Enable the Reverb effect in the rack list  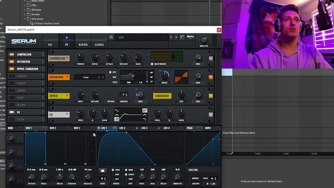[11, 105]
